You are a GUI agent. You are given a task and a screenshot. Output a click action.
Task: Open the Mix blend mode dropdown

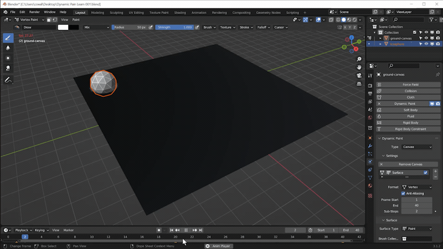pos(96,27)
